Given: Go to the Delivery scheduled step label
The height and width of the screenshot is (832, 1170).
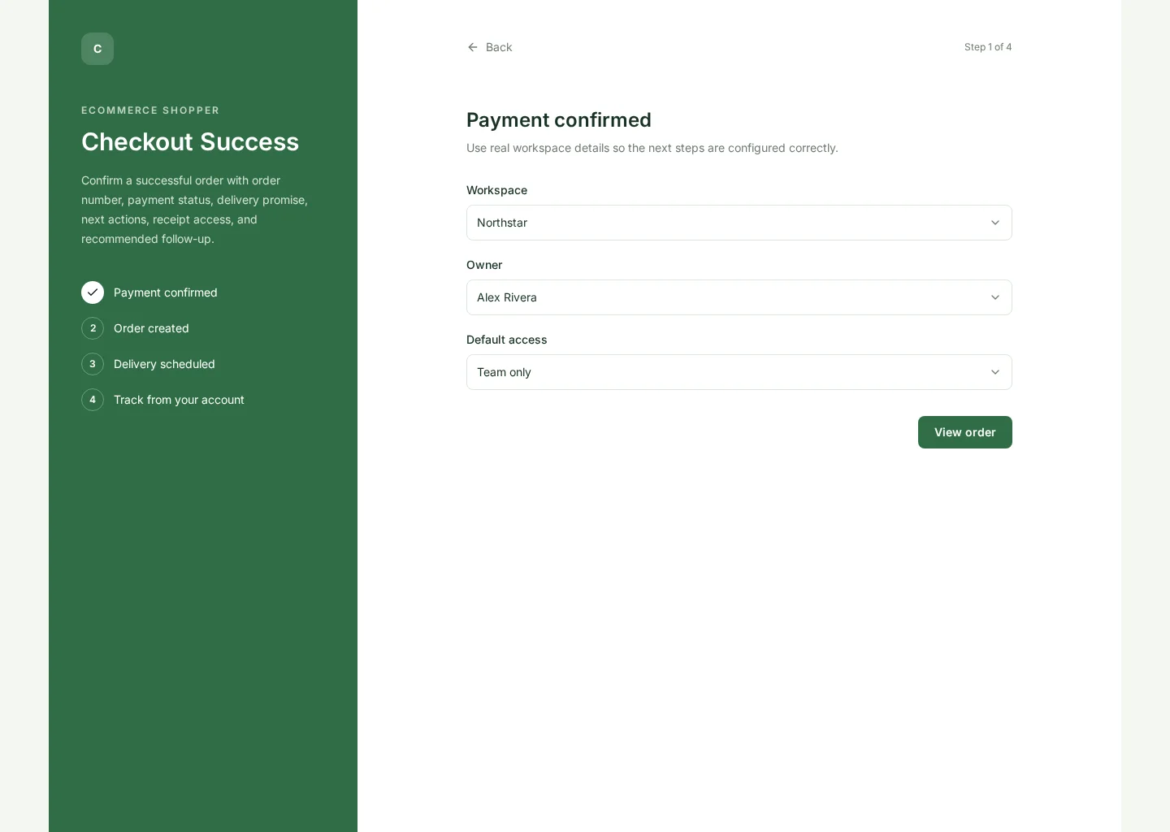Looking at the screenshot, I should tap(164, 364).
